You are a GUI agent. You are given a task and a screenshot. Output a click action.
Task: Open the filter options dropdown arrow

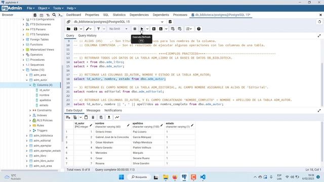pos(104,29)
